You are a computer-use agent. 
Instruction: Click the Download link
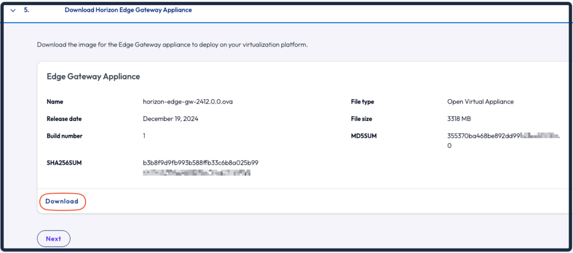coord(62,202)
